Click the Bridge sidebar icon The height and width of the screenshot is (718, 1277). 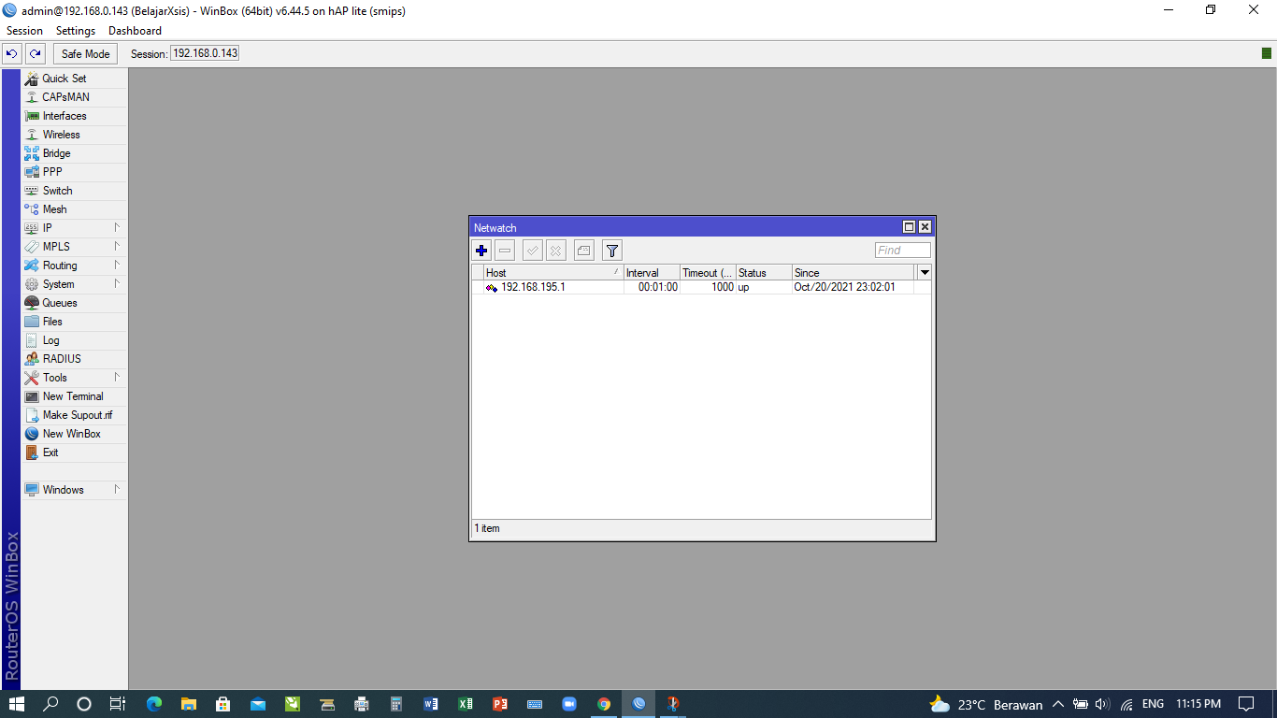(32, 153)
